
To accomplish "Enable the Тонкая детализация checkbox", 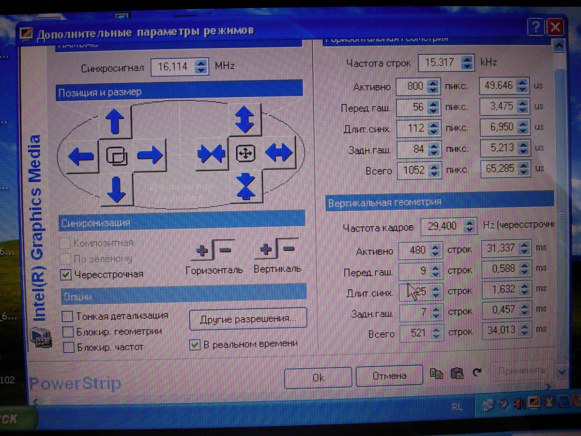I will click(68, 317).
